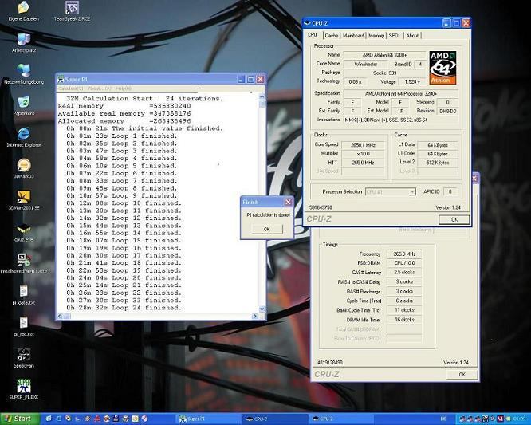Click the HTT 265.0 MHz field

(363, 163)
